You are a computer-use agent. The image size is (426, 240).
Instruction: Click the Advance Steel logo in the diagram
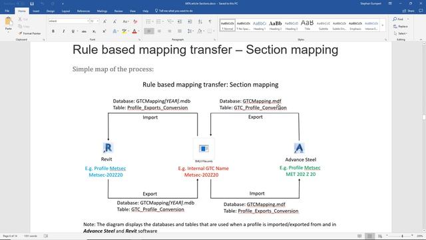point(299,148)
